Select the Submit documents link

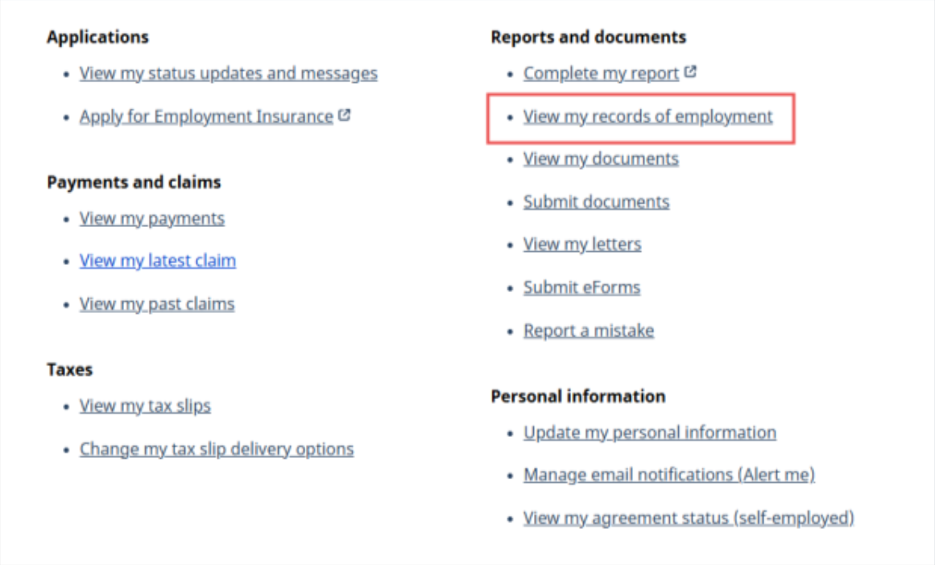pos(596,202)
